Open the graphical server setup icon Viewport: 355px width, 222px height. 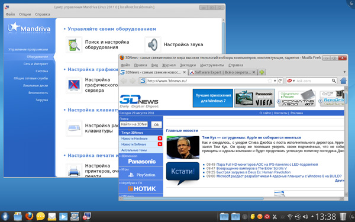tap(74, 85)
